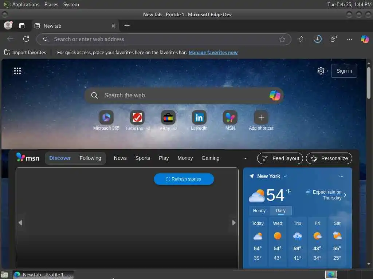Viewport: 373px width, 279px height.
Task: Click Refresh stories button
Action: [x=184, y=179]
